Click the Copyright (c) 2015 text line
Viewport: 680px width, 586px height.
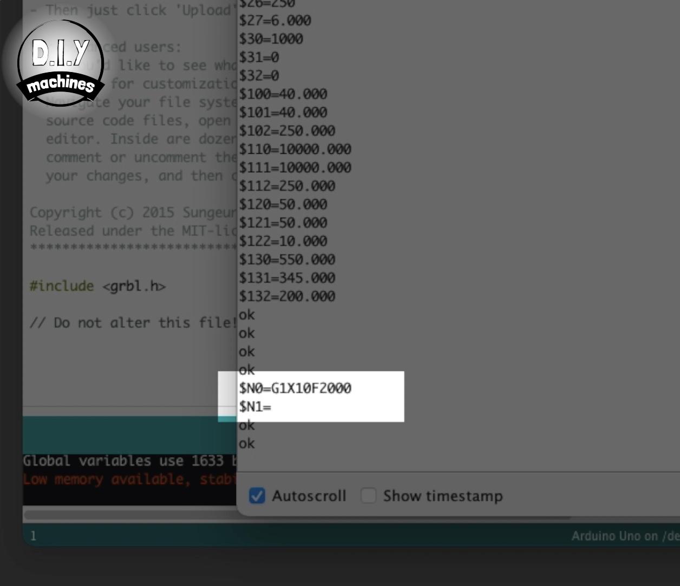point(125,212)
